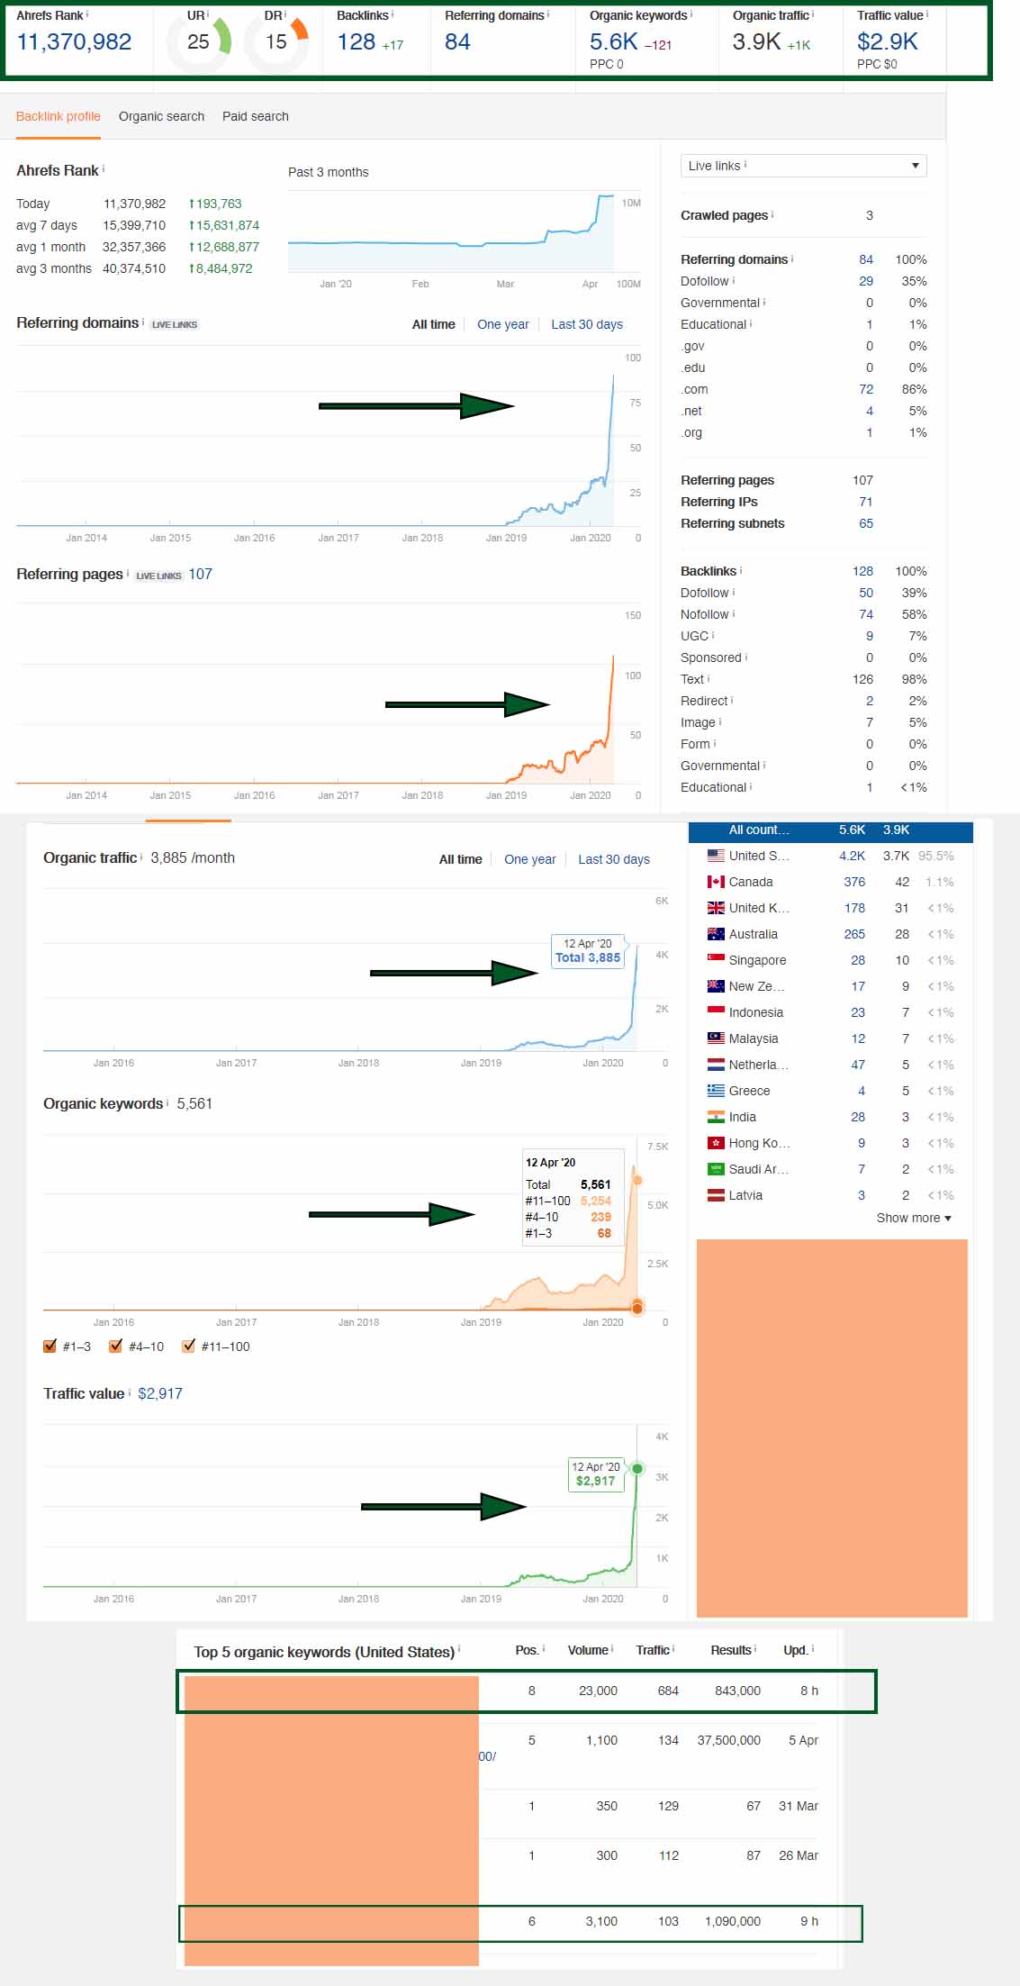
Task: Expand the Show more countries list
Action: click(x=914, y=1218)
